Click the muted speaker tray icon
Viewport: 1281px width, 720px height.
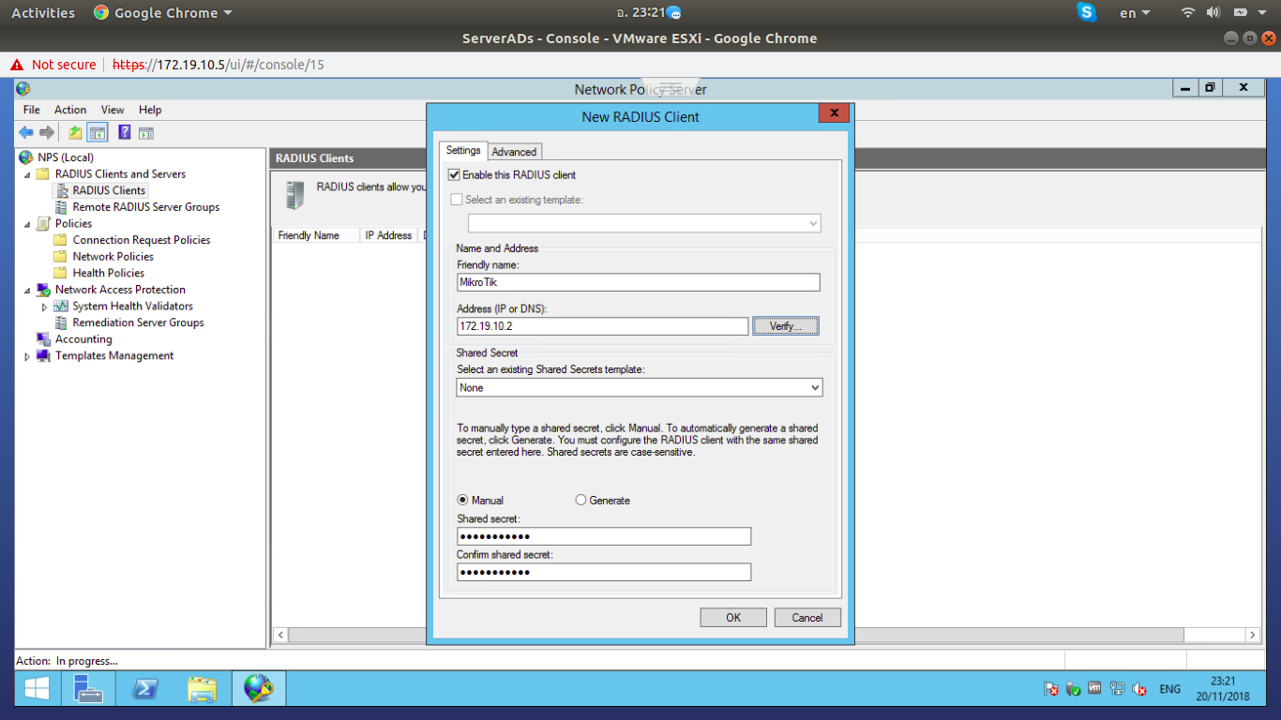1139,689
